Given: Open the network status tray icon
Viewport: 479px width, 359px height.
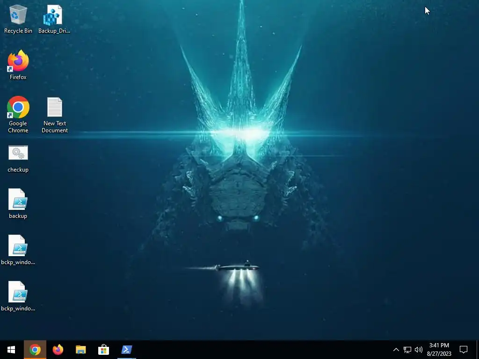Looking at the screenshot, I should pyautogui.click(x=407, y=350).
